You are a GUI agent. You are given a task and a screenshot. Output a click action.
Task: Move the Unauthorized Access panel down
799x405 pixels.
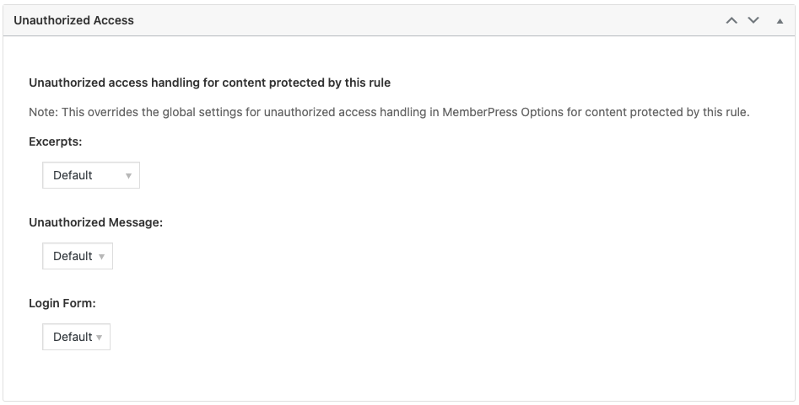point(753,20)
